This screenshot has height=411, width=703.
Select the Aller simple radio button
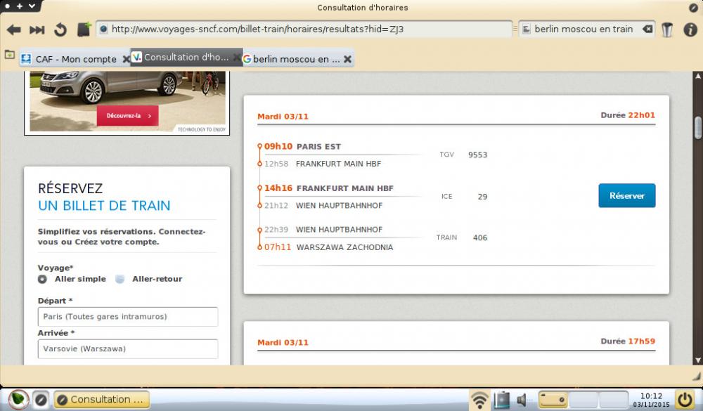pos(42,279)
